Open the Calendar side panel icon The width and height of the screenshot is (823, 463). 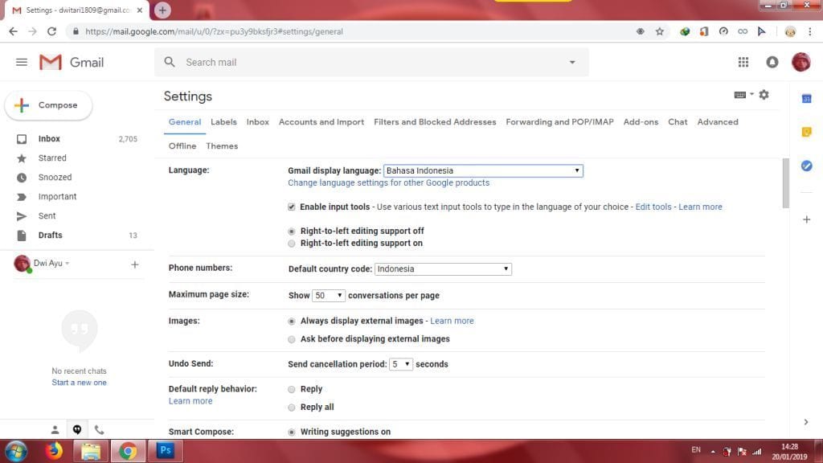(x=807, y=98)
